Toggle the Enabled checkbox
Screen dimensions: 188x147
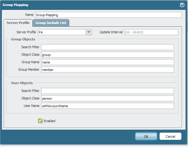pos(40,121)
